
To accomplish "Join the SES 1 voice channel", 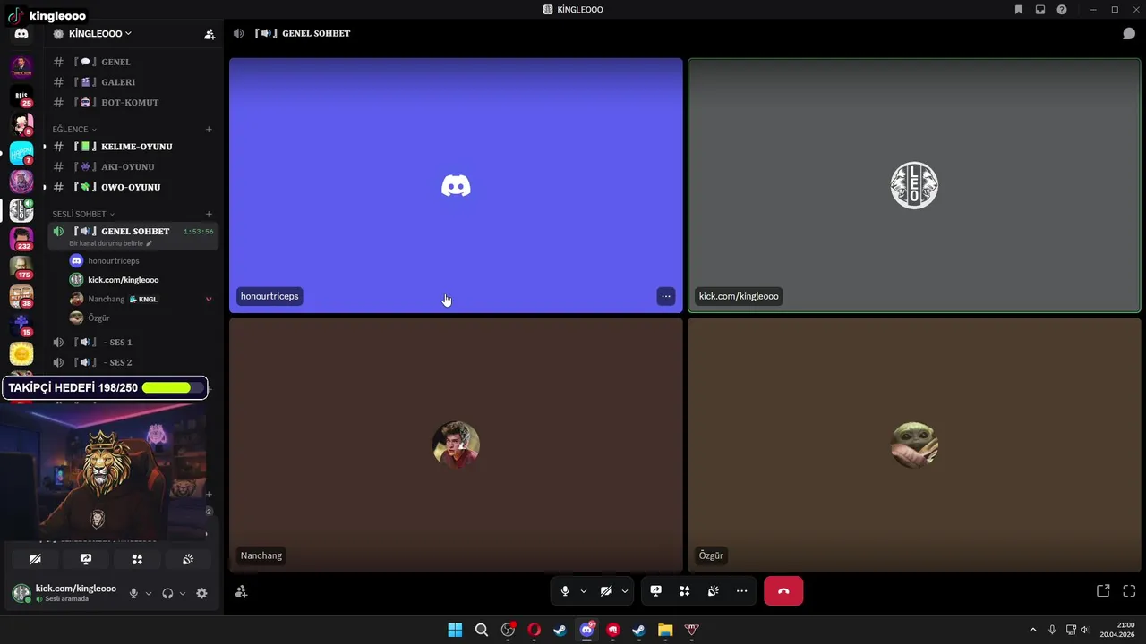I will (x=133, y=343).
